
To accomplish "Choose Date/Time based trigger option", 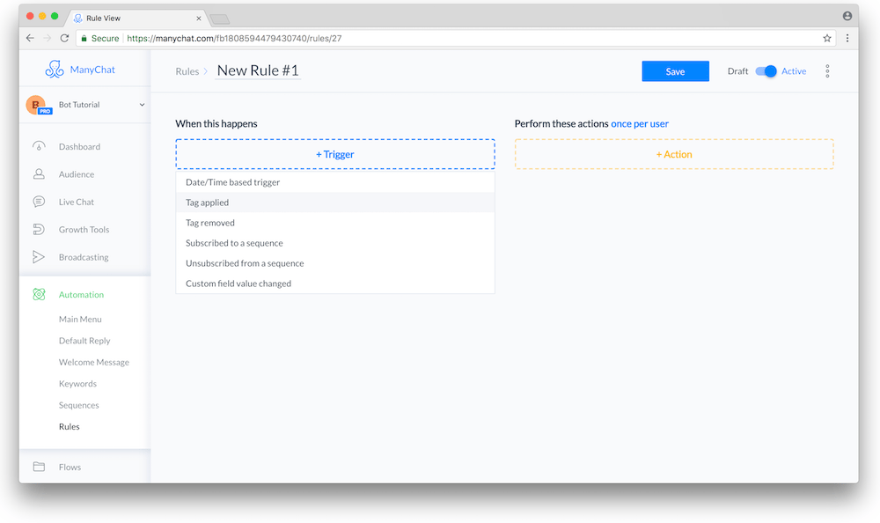I will pyautogui.click(x=335, y=182).
